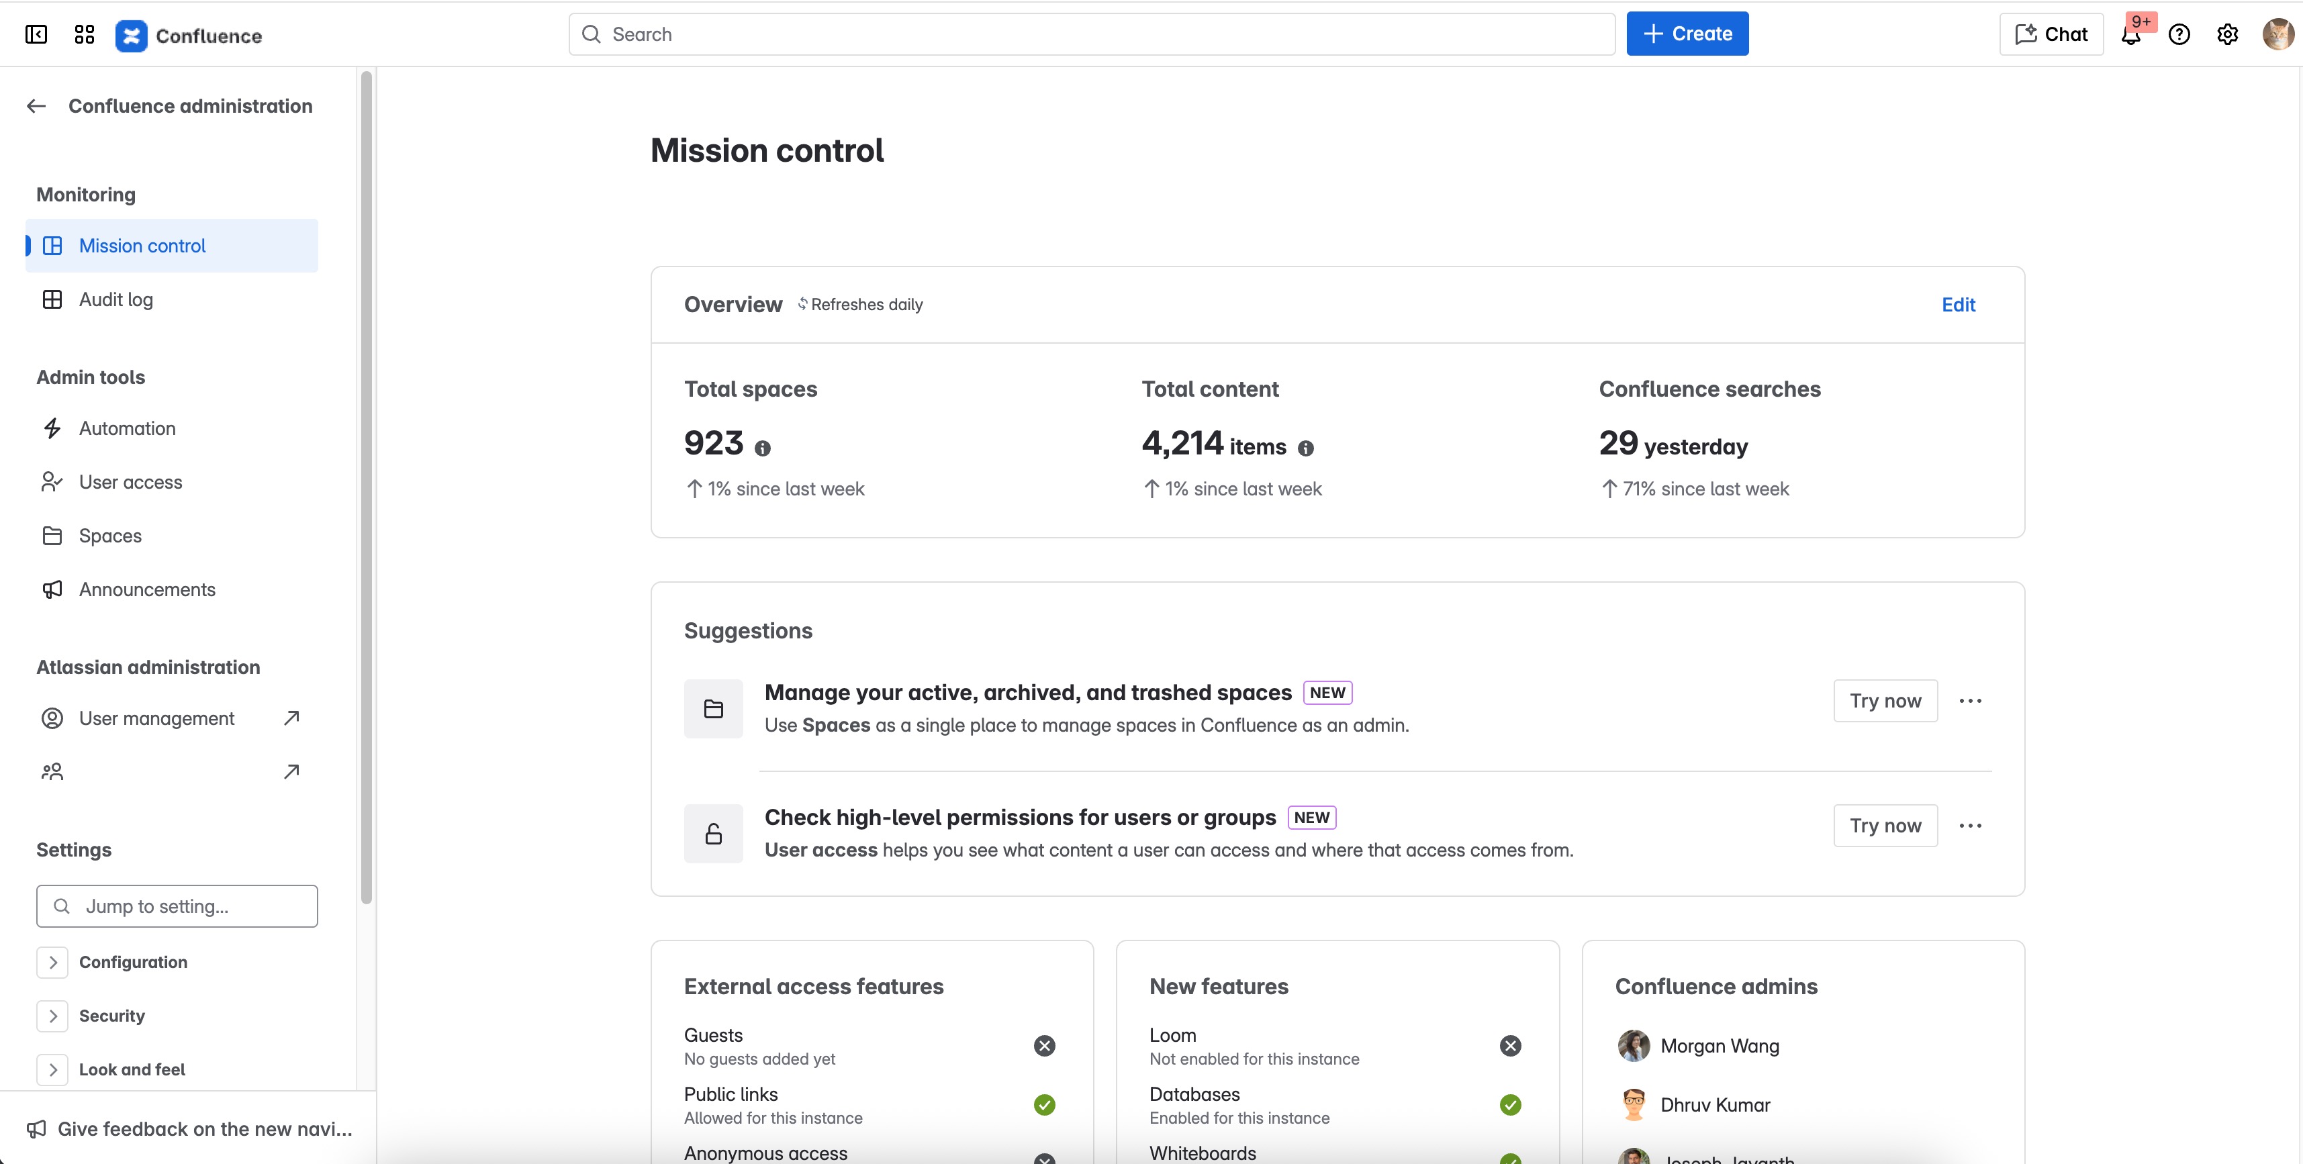
Task: Expand the Configuration settings section
Action: coord(53,962)
